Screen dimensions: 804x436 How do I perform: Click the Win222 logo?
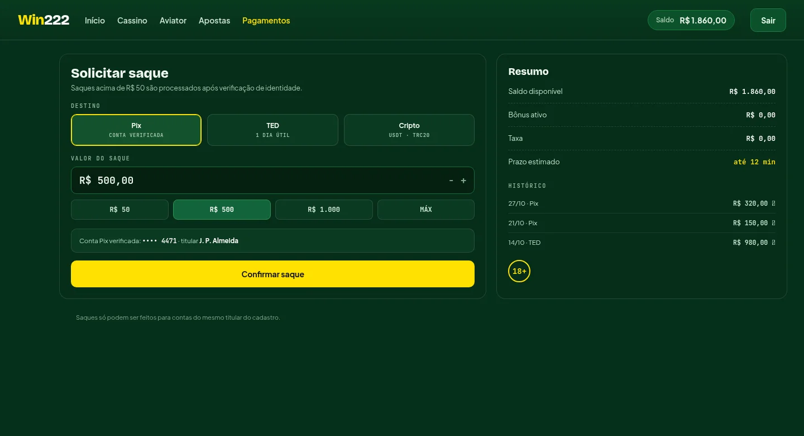pyautogui.click(x=44, y=20)
